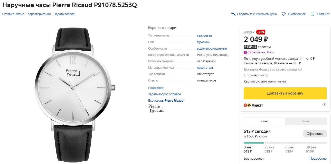This screenshot has height=164, width=331.
Task: Switch to the '4 мес' installment tab
Action: (306, 121)
